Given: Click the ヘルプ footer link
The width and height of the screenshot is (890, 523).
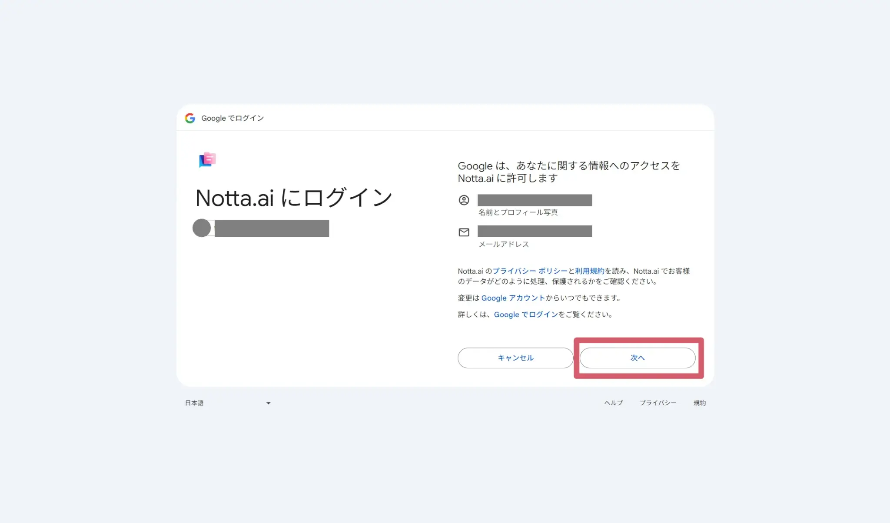Looking at the screenshot, I should [613, 403].
